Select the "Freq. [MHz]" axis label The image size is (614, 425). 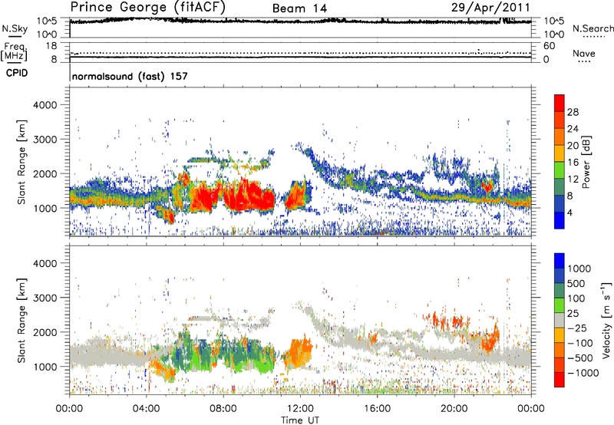pos(14,52)
